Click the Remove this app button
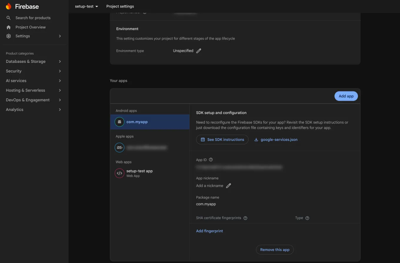400x263 pixels. tap(275, 250)
